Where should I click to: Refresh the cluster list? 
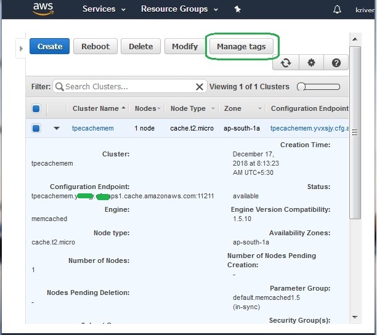[286, 62]
